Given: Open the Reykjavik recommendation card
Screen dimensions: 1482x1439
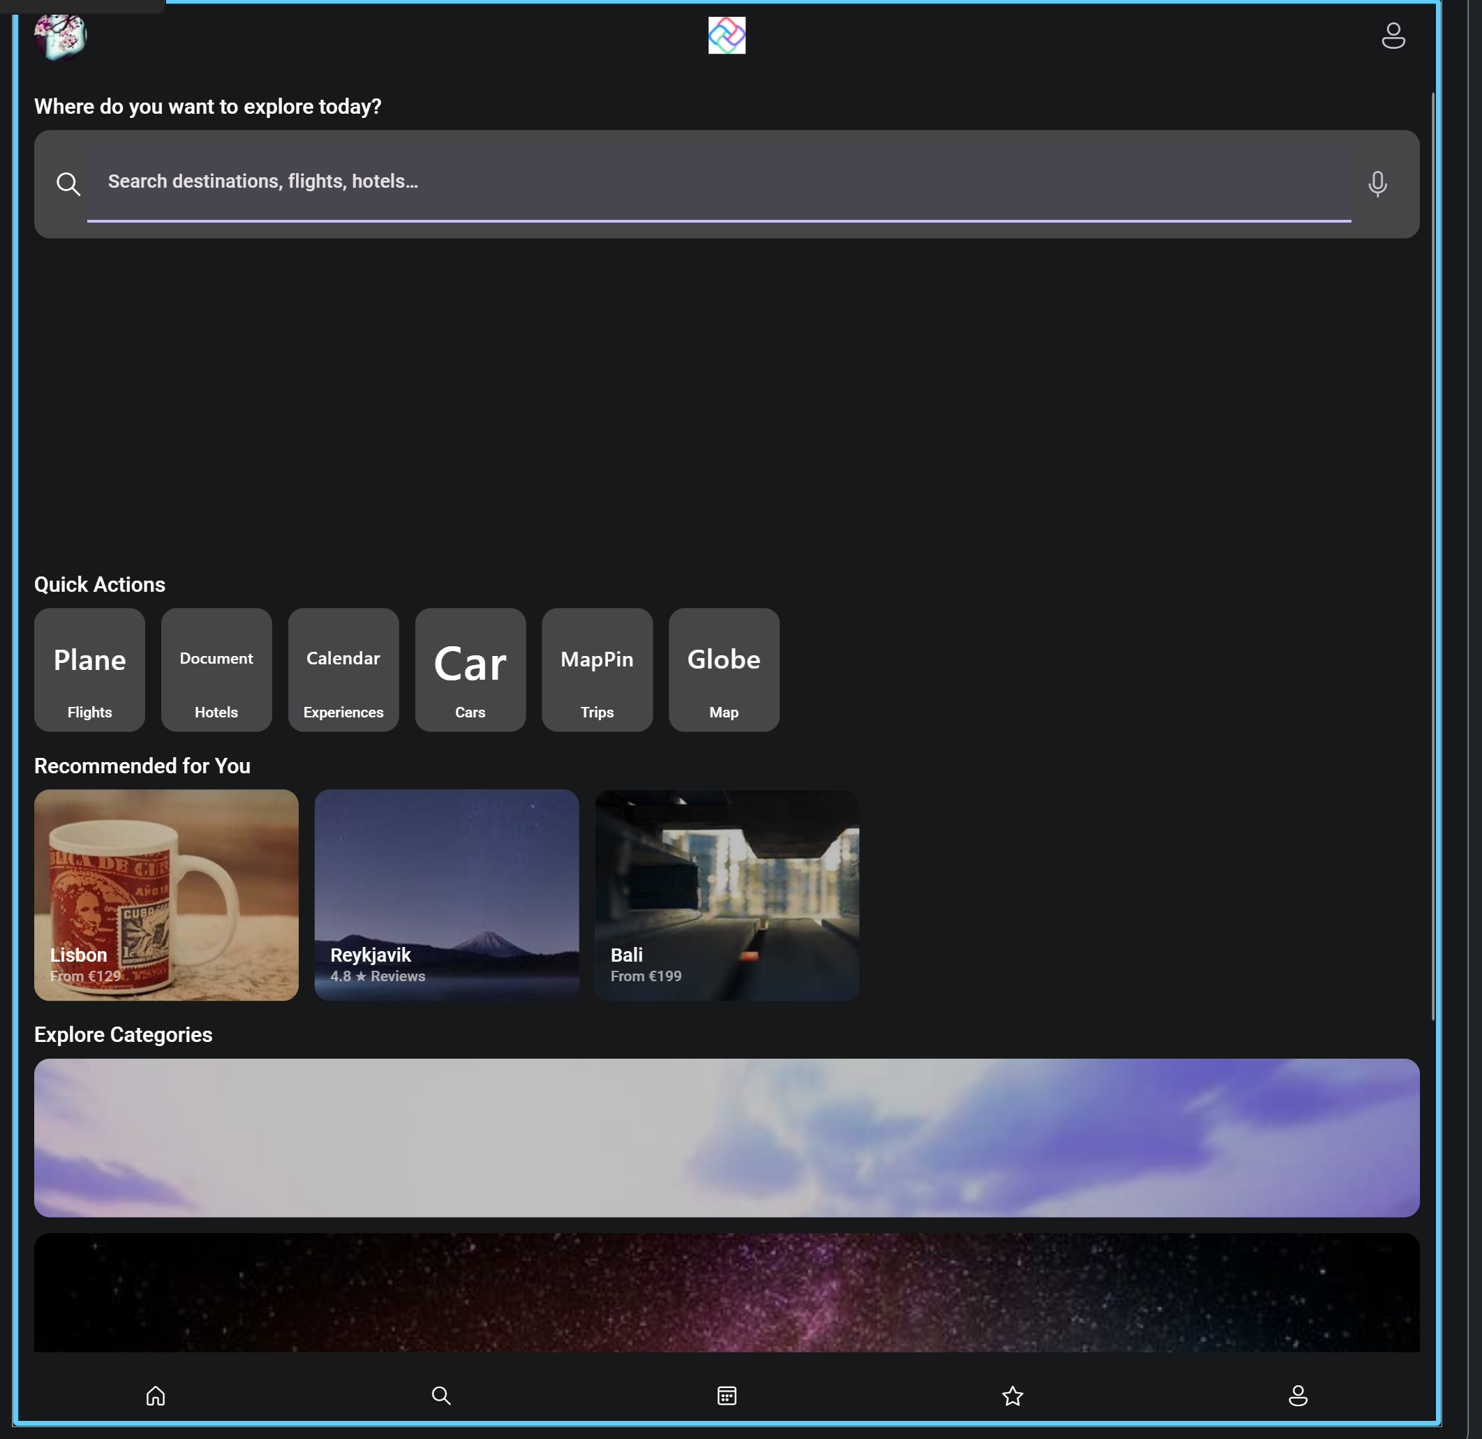Looking at the screenshot, I should click(446, 895).
